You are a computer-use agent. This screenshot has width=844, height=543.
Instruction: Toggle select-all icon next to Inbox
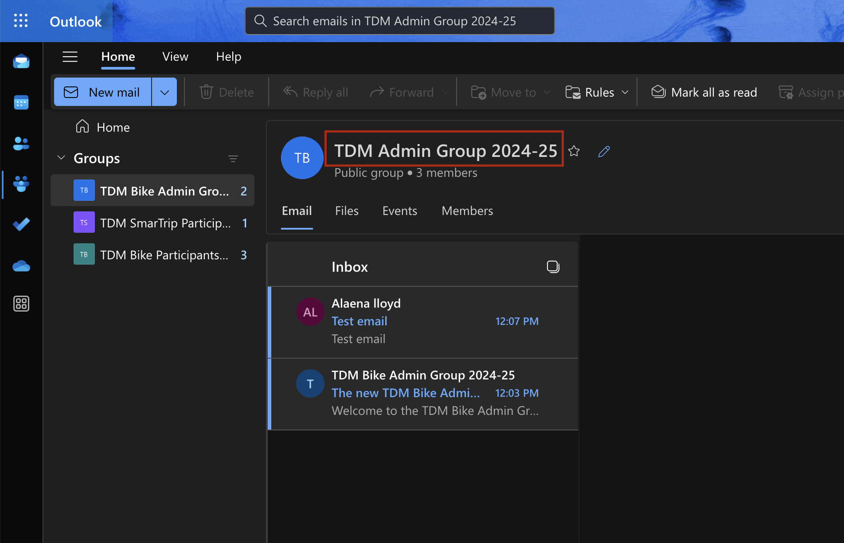[553, 267]
